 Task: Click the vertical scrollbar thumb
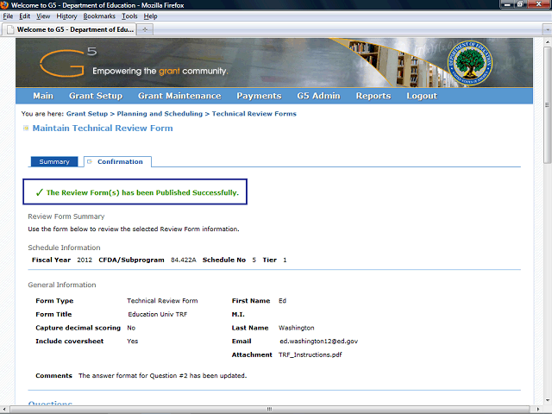coord(548,105)
